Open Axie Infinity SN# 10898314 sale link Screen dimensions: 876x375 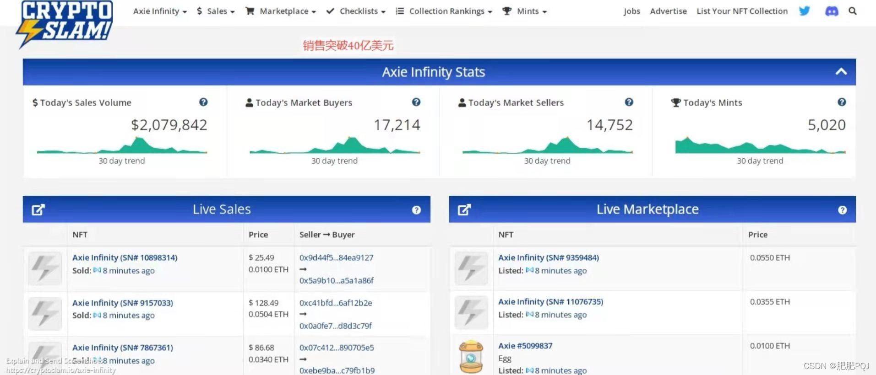coord(125,257)
